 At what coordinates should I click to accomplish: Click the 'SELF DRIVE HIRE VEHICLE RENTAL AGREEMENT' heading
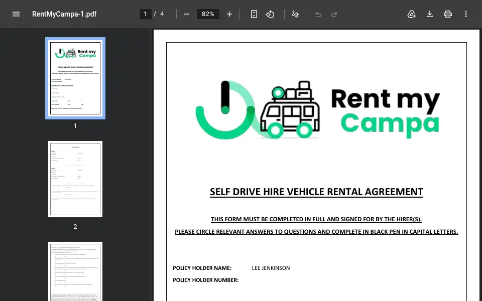click(316, 192)
